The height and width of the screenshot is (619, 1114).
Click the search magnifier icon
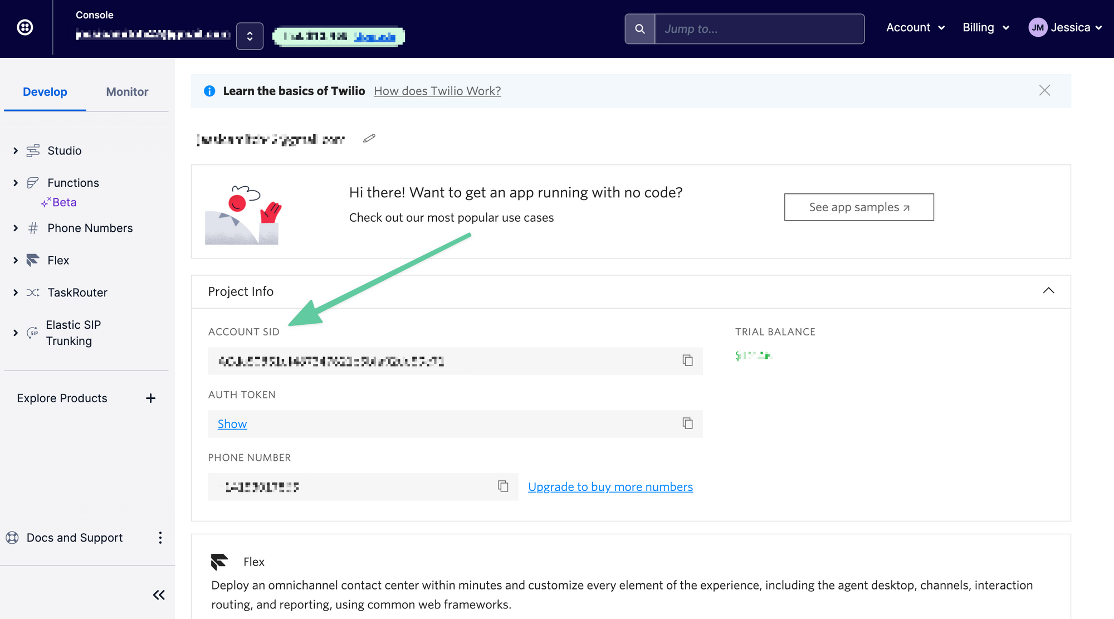(640, 29)
